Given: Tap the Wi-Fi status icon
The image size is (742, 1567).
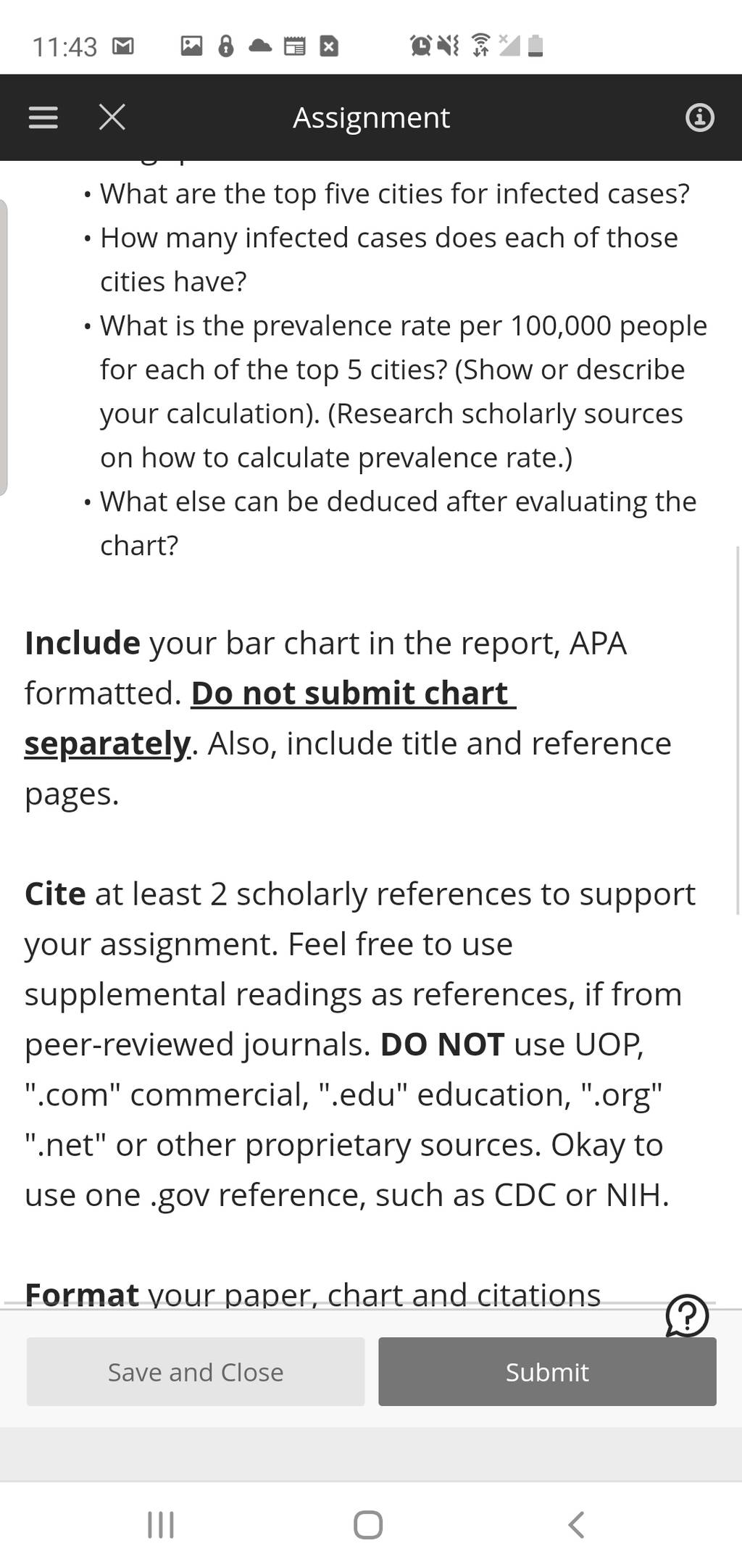Looking at the screenshot, I should pyautogui.click(x=480, y=45).
